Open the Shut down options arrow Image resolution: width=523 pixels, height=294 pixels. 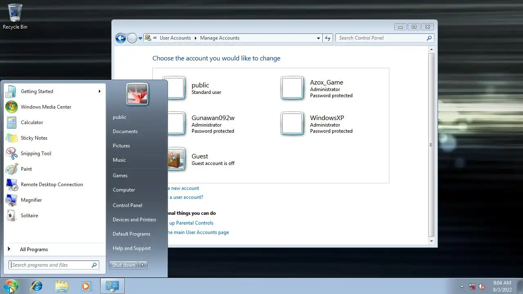(143, 265)
